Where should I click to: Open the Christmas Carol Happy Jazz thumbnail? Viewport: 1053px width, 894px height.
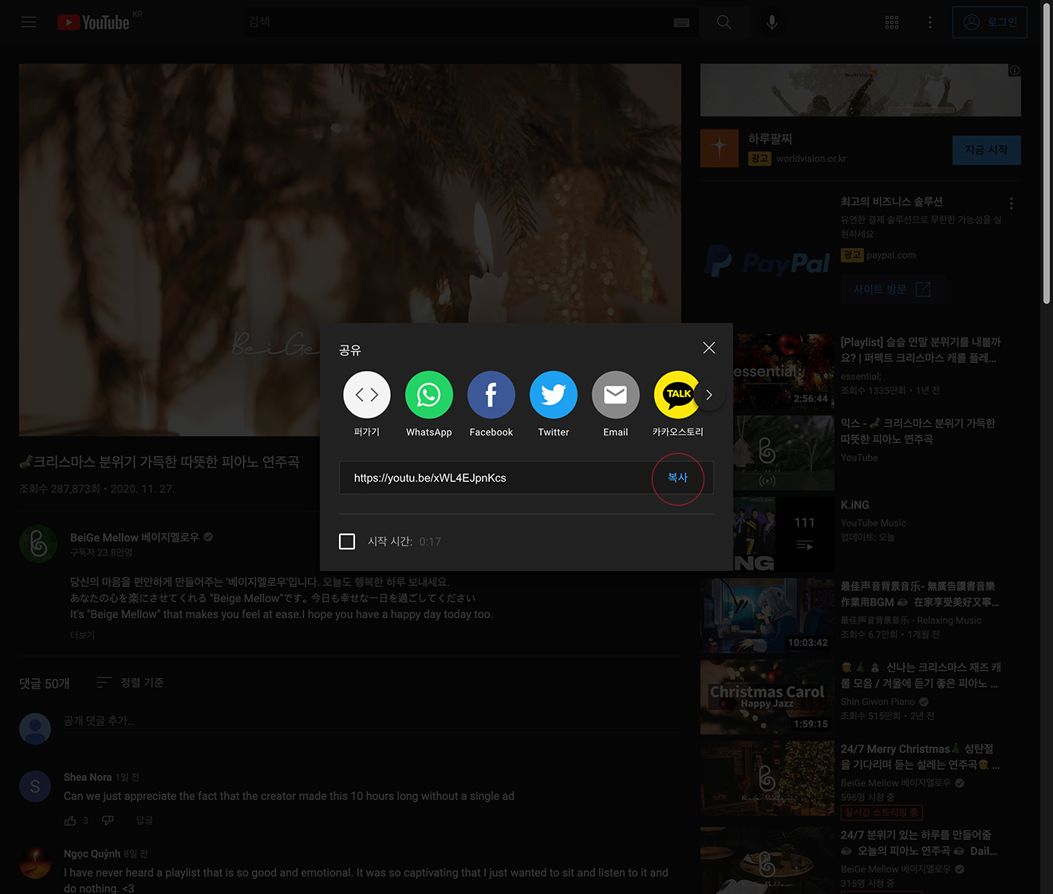pyautogui.click(x=767, y=697)
